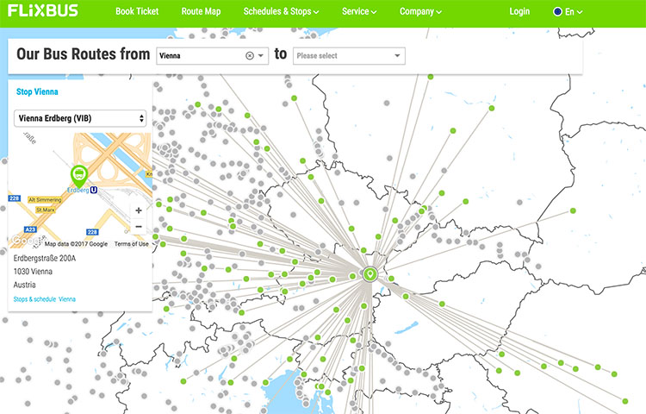Clear the Vienna origin selection
646x414 pixels.
pos(250,56)
